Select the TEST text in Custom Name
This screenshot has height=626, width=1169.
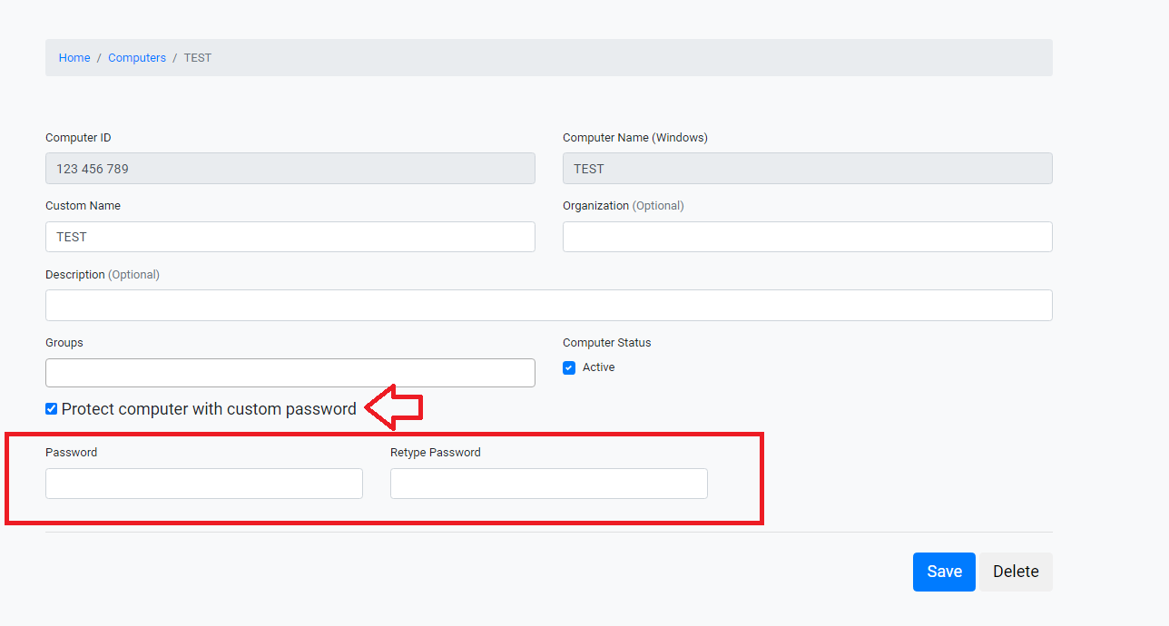(x=73, y=237)
